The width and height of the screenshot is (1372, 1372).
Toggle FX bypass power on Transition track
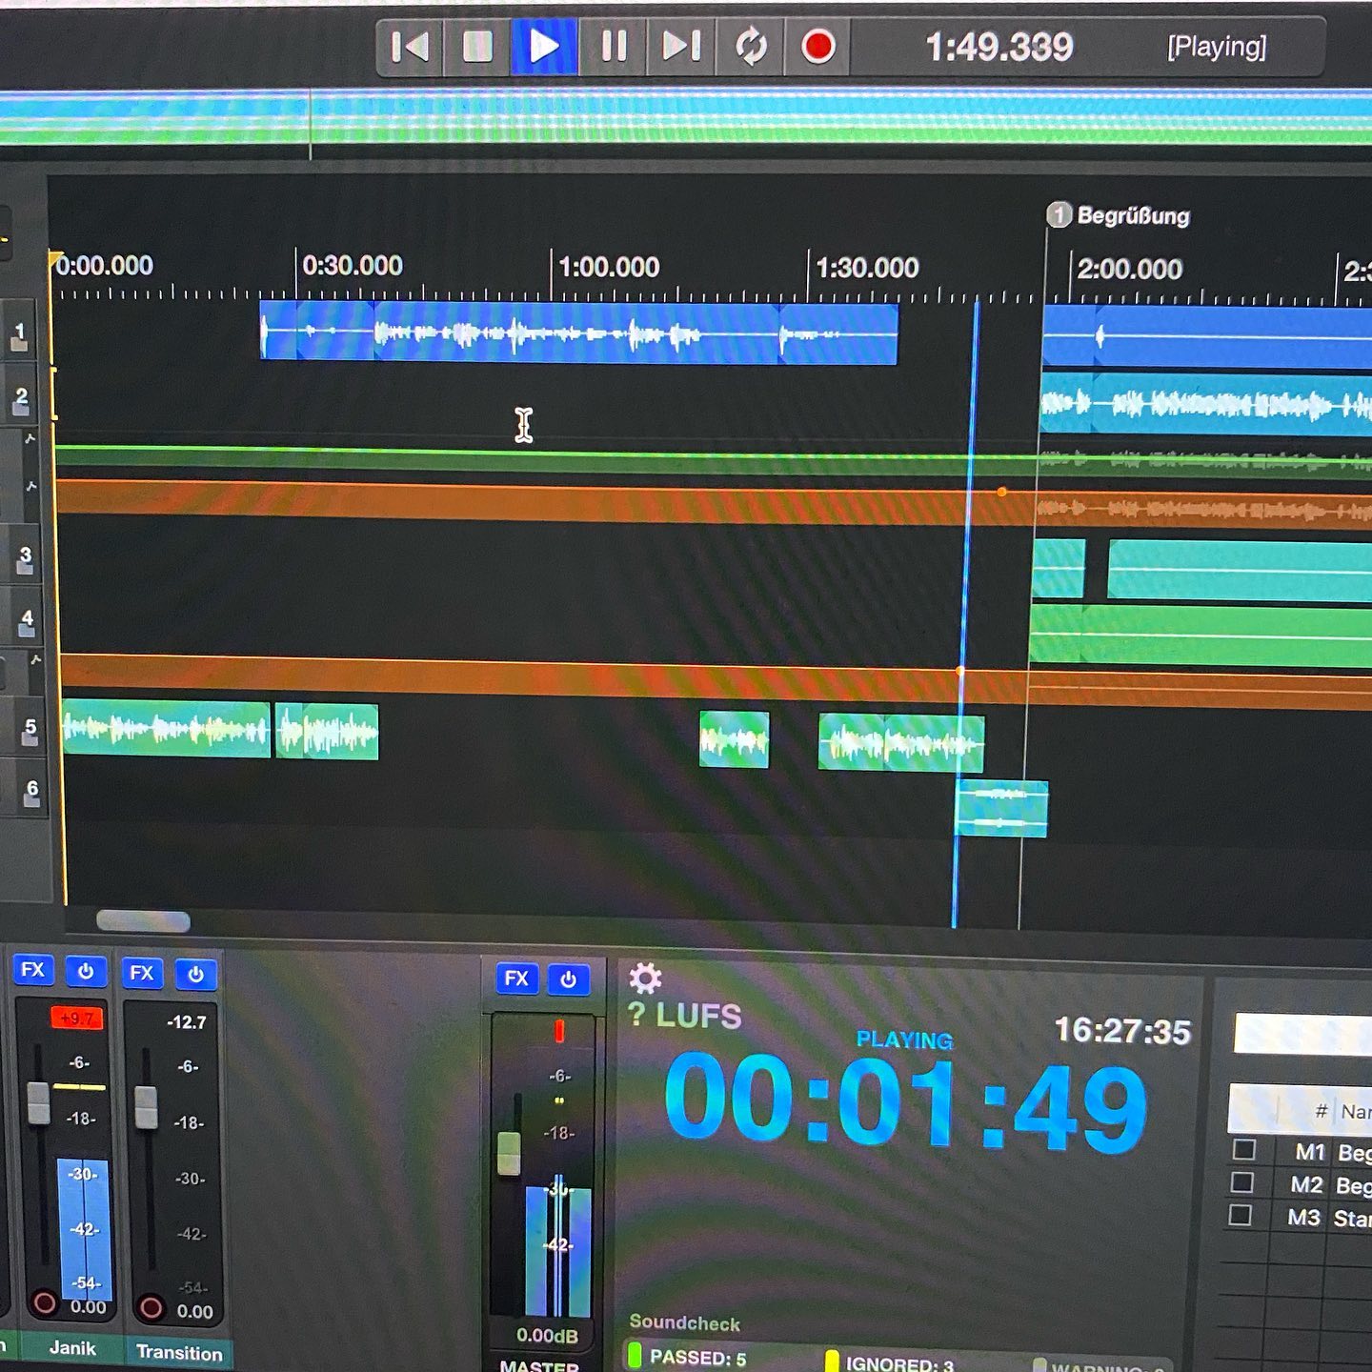(196, 974)
